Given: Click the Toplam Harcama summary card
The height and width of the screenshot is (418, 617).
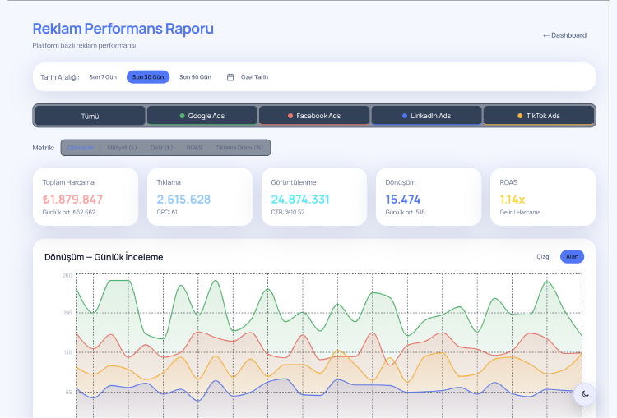Looking at the screenshot, I should pos(86,197).
